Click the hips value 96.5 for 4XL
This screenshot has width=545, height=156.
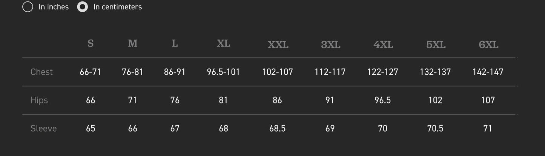pos(383,100)
